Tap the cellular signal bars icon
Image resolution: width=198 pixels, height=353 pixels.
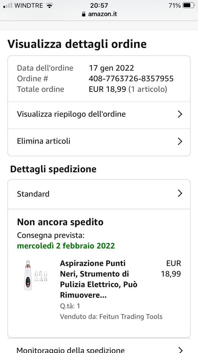[x=8, y=5]
